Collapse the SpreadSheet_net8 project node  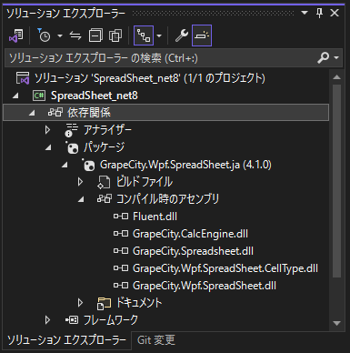15,96
